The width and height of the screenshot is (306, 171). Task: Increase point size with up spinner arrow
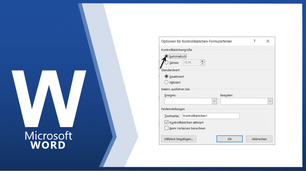pyautogui.click(x=203, y=61)
